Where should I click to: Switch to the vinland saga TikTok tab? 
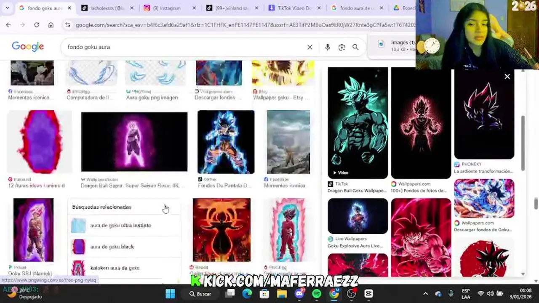click(232, 8)
